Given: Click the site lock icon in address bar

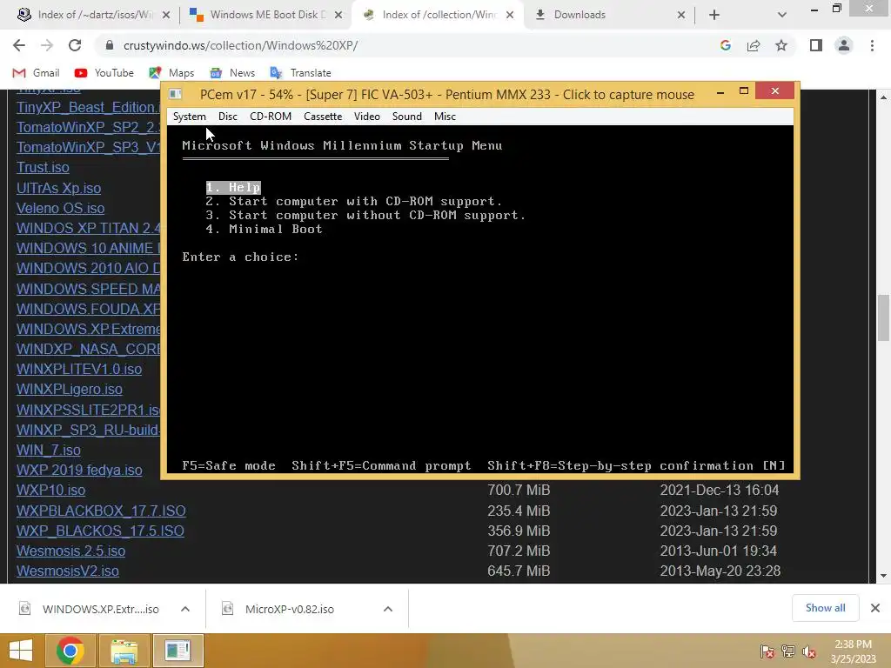Looking at the screenshot, I should tap(110, 45).
